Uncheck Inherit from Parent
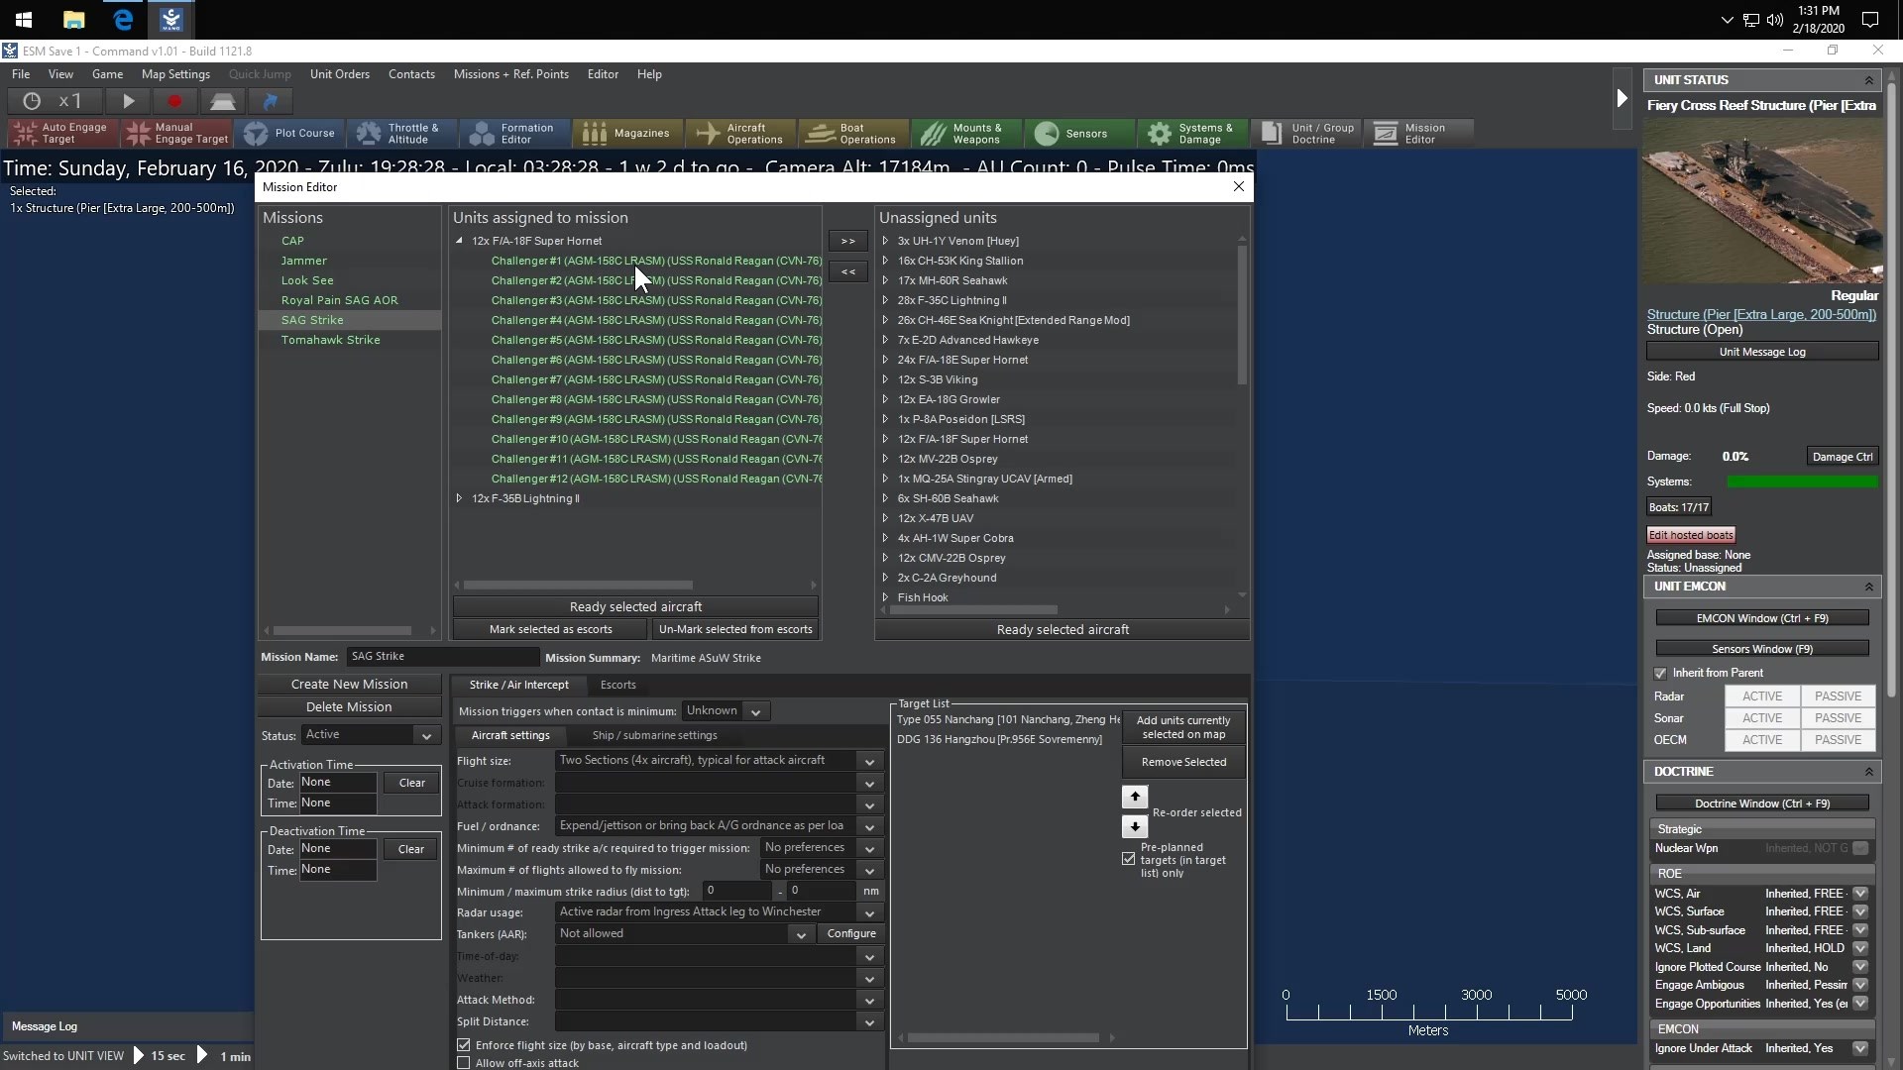The width and height of the screenshot is (1903, 1070). 1660,673
